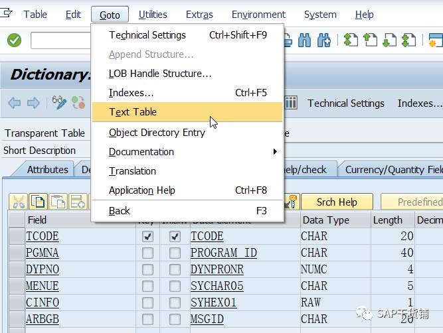
Task: Click the table Contents grid icon
Action: click(x=291, y=102)
